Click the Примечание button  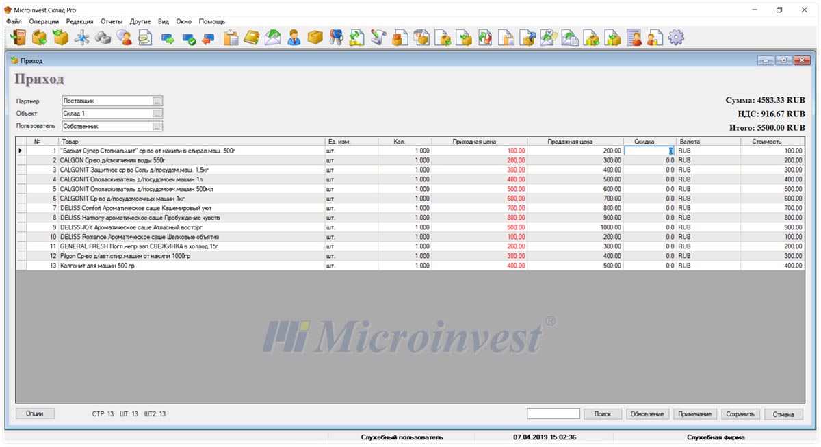[x=695, y=414]
